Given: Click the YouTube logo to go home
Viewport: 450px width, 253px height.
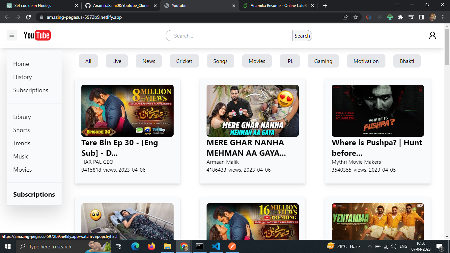Looking at the screenshot, I should (37, 35).
